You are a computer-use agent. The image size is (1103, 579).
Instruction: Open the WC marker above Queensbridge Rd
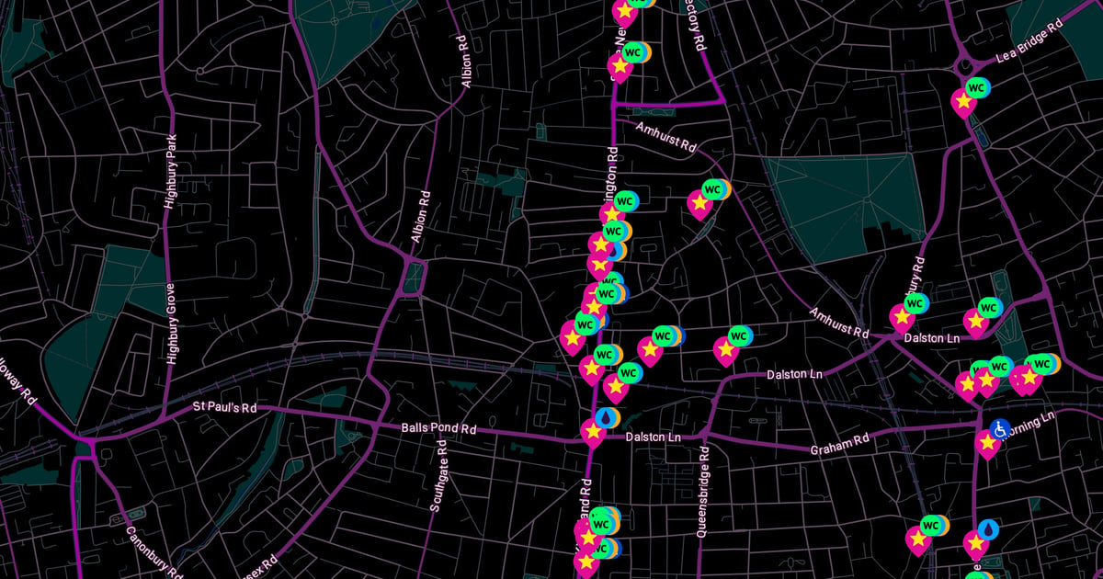click(x=739, y=335)
